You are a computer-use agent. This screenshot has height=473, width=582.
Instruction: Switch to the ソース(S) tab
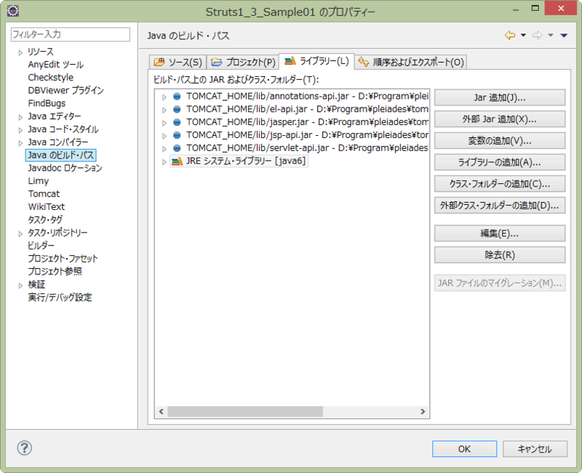pos(178,62)
